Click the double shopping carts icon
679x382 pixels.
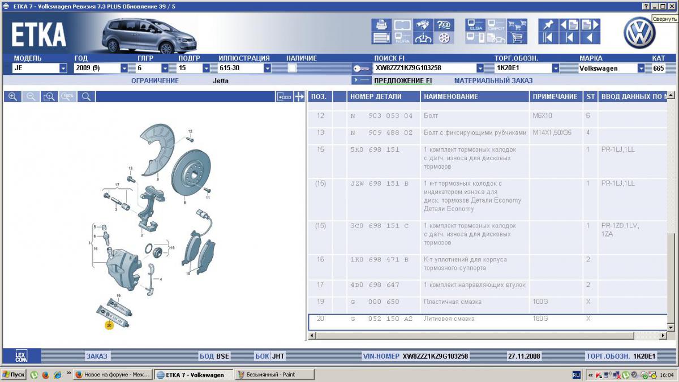pyautogui.click(x=517, y=25)
